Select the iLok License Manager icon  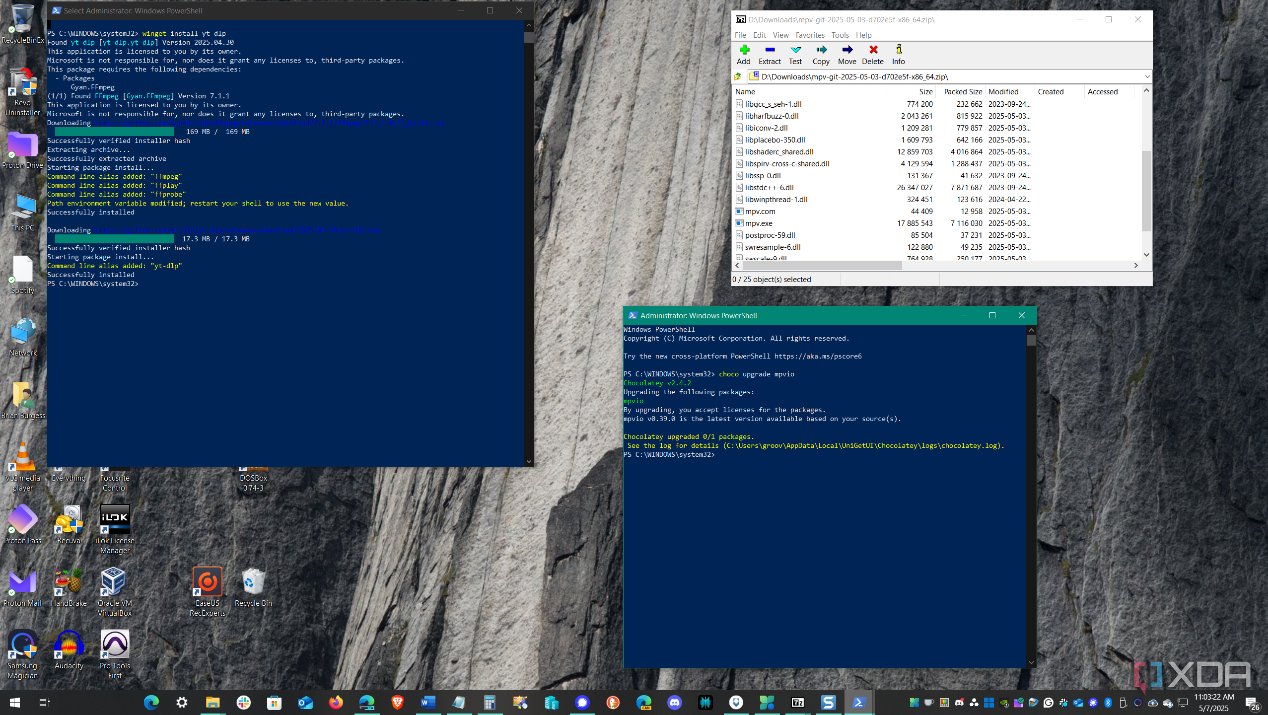pyautogui.click(x=115, y=529)
